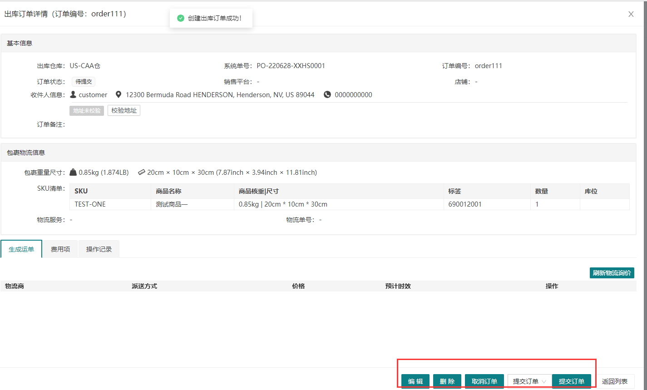Click the phone icon beside 0000000000

point(327,95)
